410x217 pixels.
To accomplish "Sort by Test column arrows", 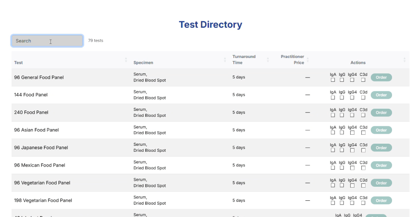I will [x=126, y=60].
